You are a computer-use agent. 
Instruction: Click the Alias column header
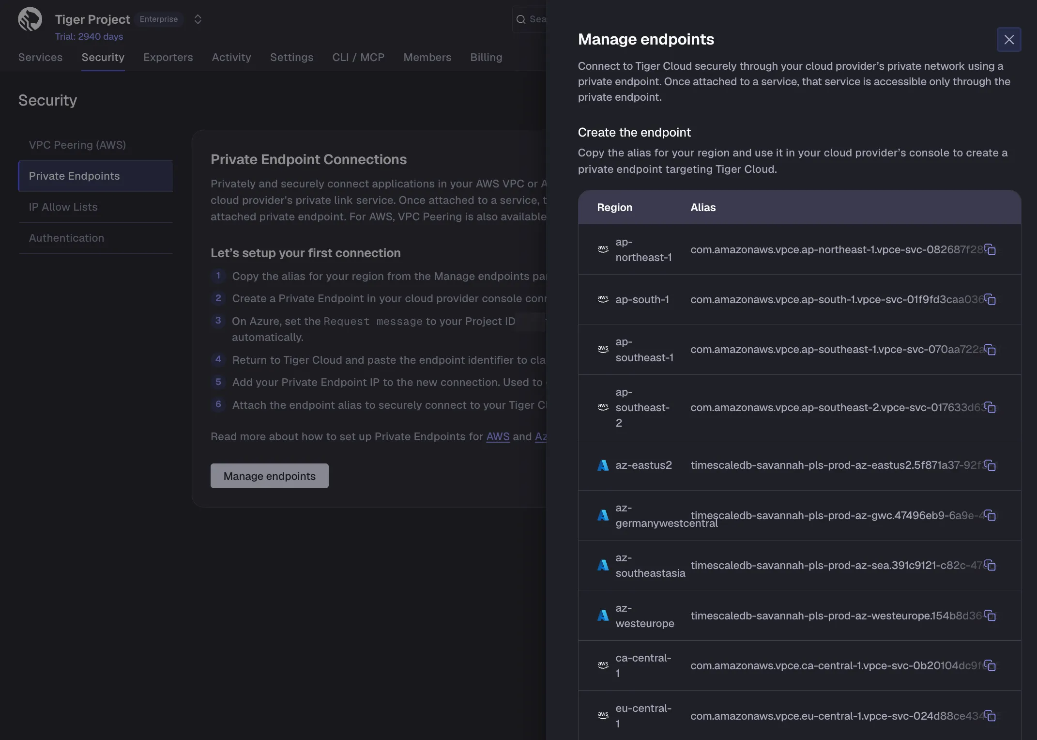703,207
